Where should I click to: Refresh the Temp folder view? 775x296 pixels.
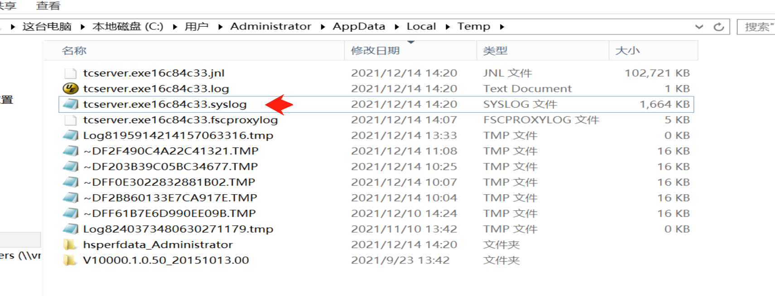coord(719,27)
